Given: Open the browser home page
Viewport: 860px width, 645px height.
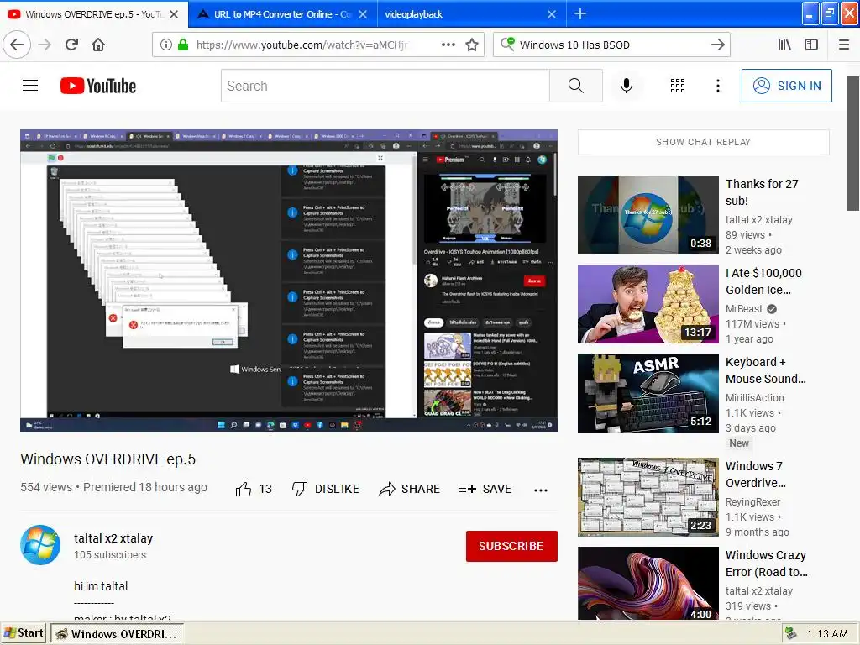Looking at the screenshot, I should [98, 45].
